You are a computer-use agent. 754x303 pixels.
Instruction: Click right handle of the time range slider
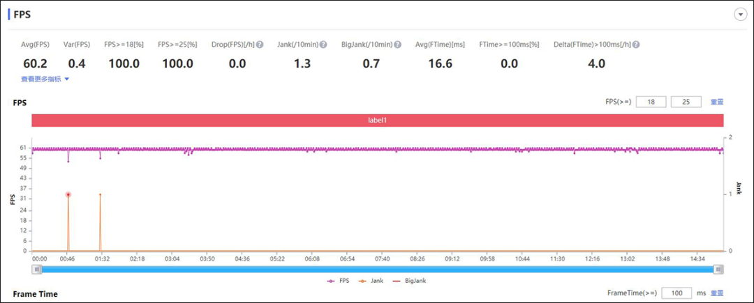pos(718,269)
